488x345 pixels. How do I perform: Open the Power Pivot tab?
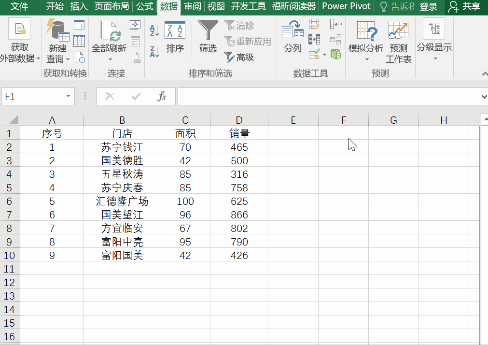(347, 6)
